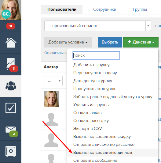Image resolution: width=161 pixels, height=163 pixels.
Task: Choose Экспорт в CSV from actions menu
Action: coord(88,129)
